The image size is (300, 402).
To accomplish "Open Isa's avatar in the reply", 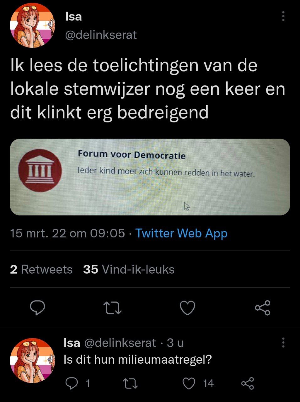I will 32,361.
